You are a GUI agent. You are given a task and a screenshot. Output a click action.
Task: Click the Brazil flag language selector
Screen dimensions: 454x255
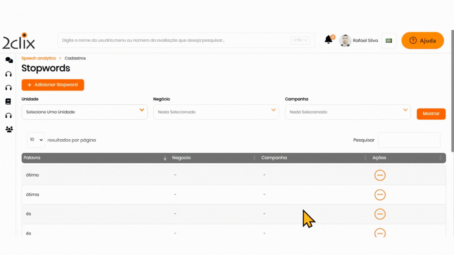pyautogui.click(x=389, y=41)
